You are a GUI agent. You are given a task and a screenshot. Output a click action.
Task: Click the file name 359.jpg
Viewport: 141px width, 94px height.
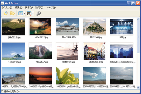pos(123,37)
